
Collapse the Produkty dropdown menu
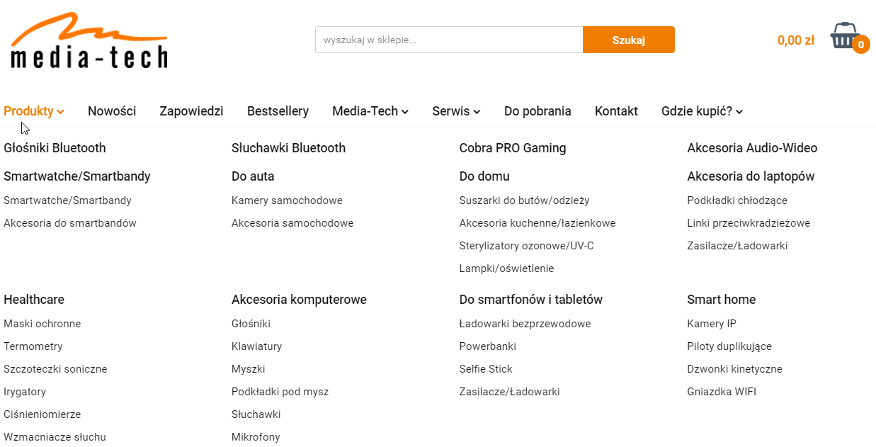click(34, 111)
